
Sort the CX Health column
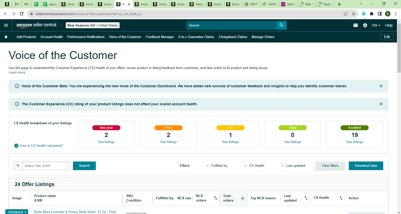(341, 198)
